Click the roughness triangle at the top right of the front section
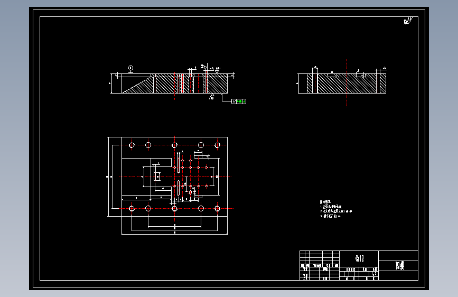Image resolution: width=458 pixels, height=297 pixels. pos(218,70)
